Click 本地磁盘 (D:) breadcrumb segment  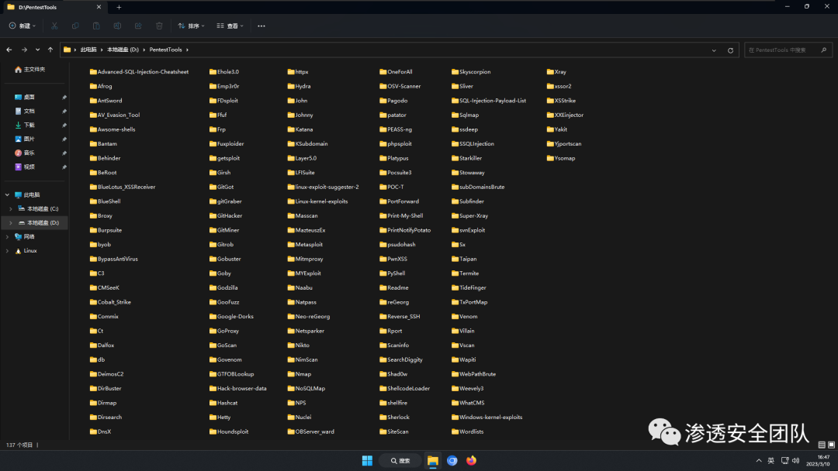tap(123, 50)
